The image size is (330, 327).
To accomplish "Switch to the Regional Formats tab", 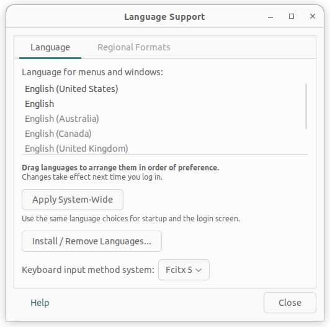I will [x=133, y=47].
